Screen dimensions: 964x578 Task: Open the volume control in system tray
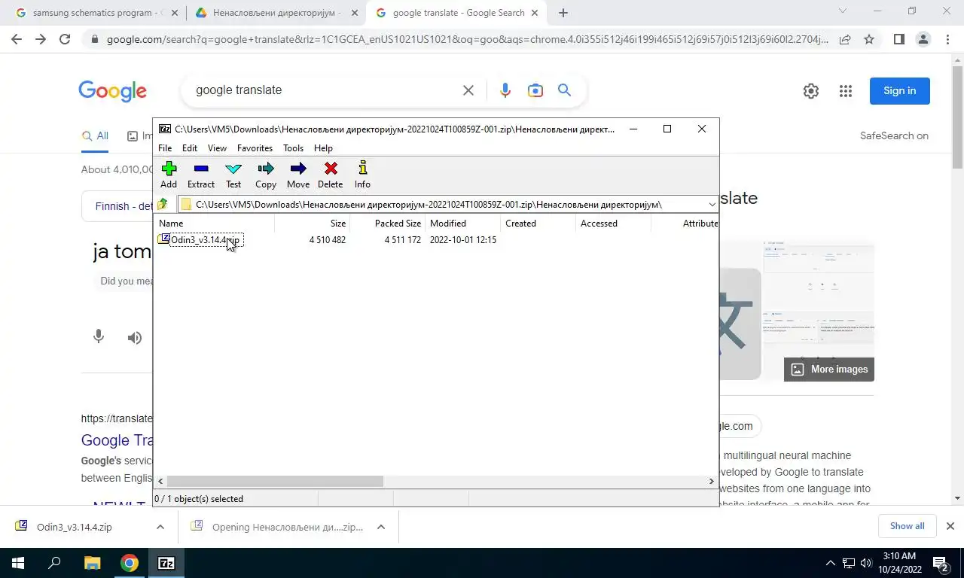coord(865,563)
